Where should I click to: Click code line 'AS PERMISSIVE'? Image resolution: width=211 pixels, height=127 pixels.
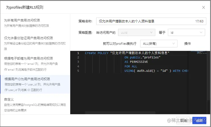point(136,62)
